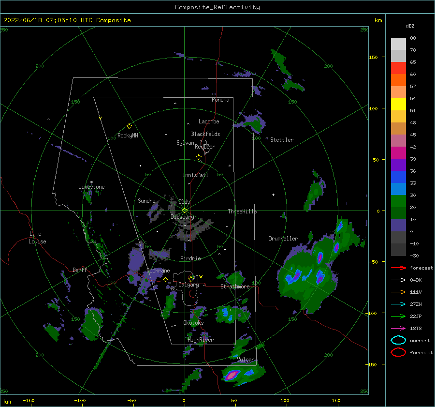Viewport: 435px width, 407px height.
Task: Click the Blackfalds label
Action: click(x=205, y=134)
